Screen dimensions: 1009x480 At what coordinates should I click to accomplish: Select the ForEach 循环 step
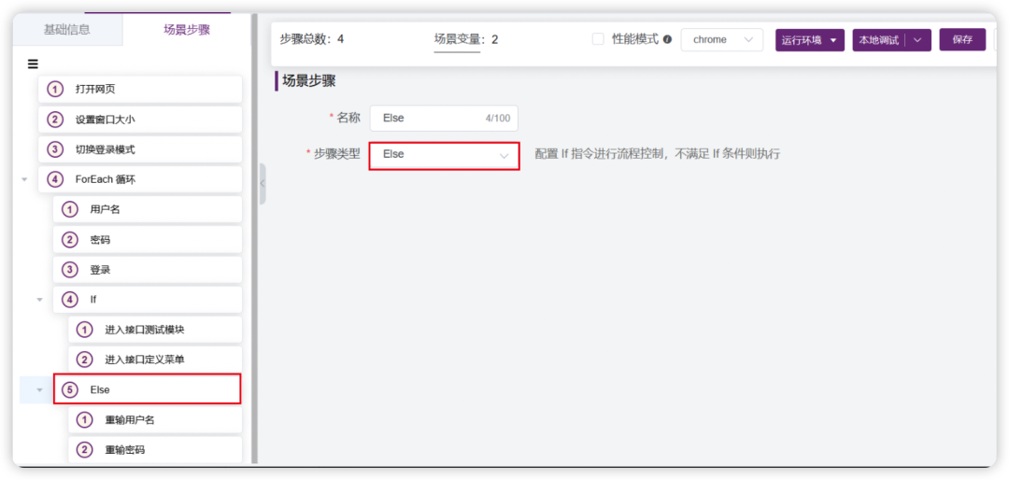[x=139, y=179]
